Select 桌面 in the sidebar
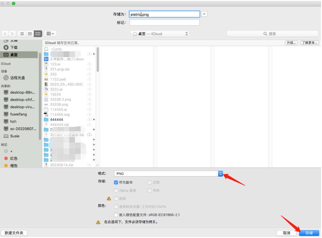Image resolution: width=322 pixels, height=238 pixels. 14,55
